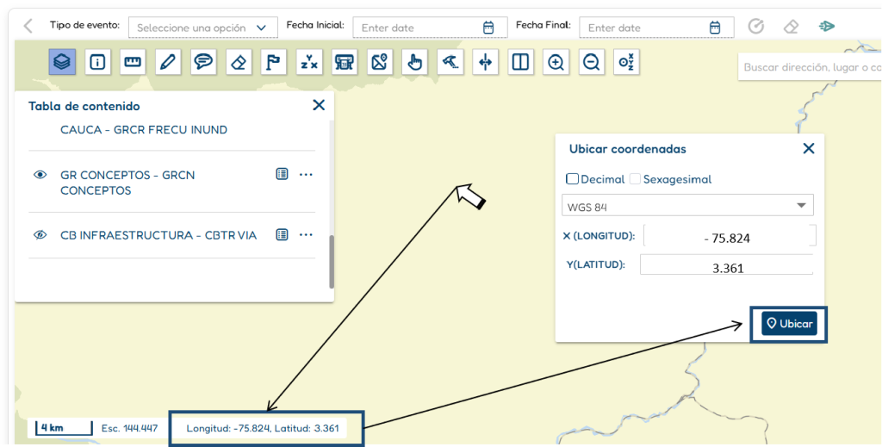Open attribute table for CB INFRAESTRUCTURA layer
This screenshot has width=882, height=447.
(282, 234)
